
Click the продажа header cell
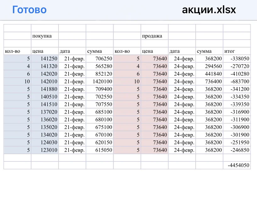154,36
